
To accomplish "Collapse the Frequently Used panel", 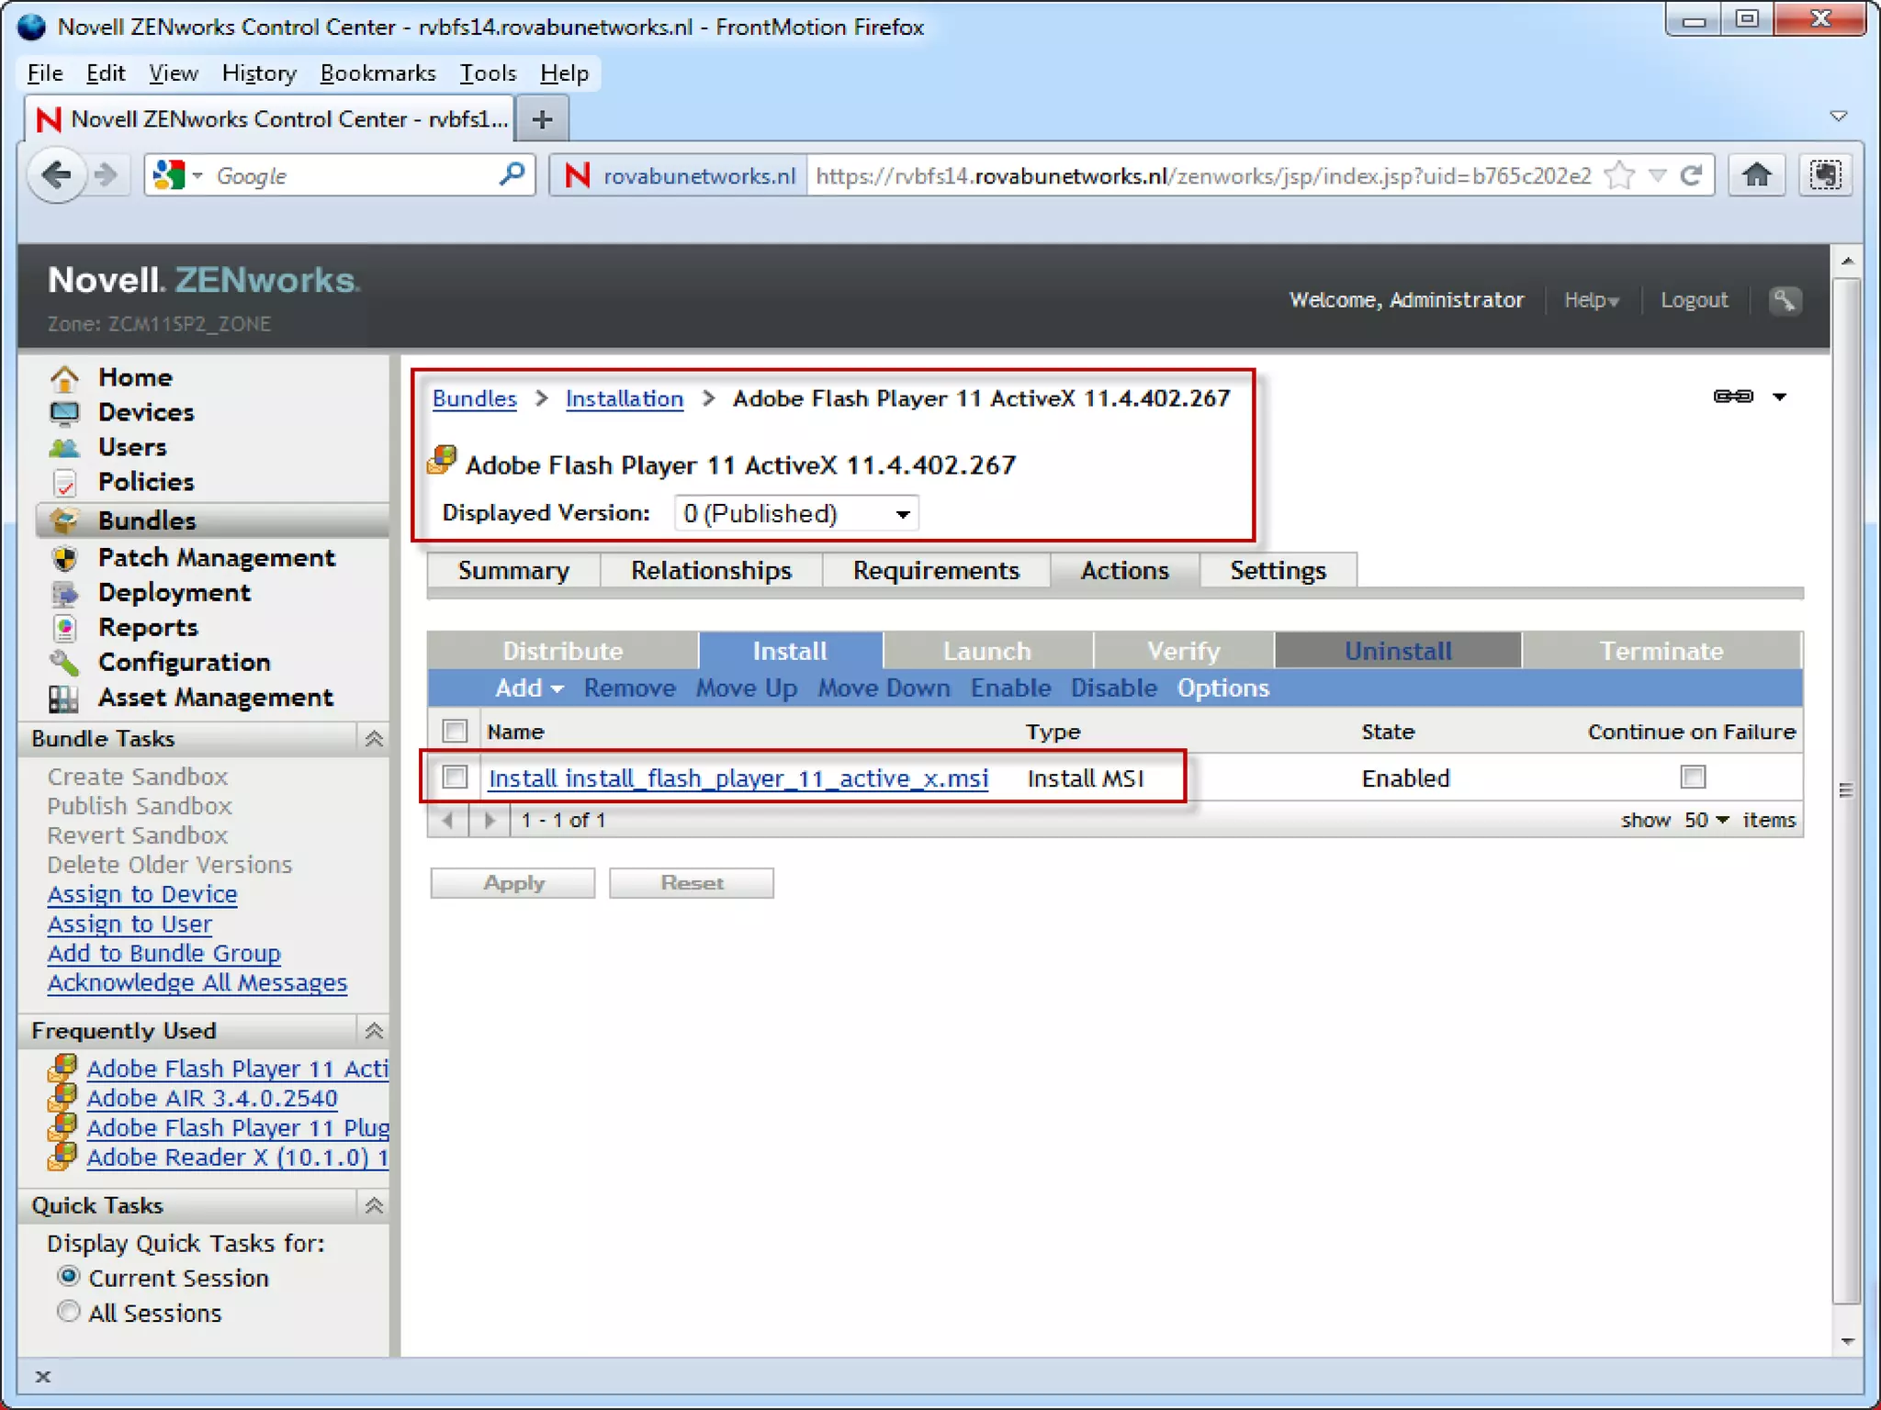I will [374, 1031].
